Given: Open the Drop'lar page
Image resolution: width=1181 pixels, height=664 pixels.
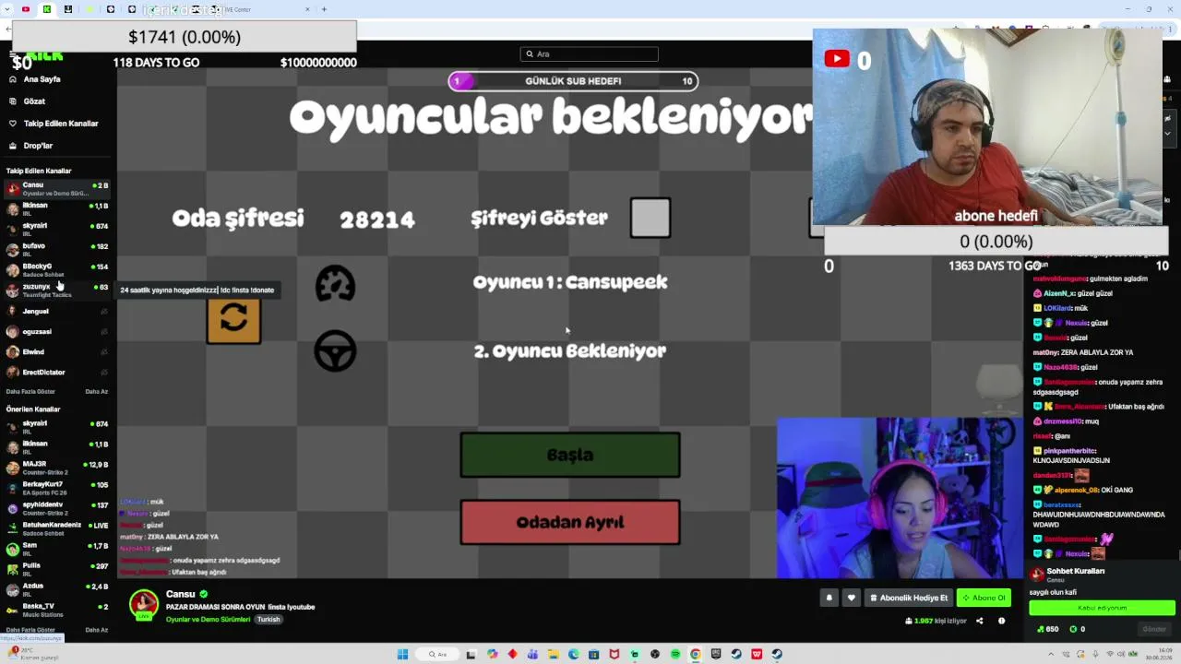Looking at the screenshot, I should (38, 146).
